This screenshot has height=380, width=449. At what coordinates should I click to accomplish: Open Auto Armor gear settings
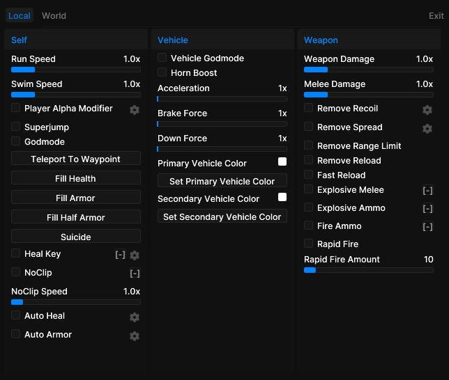click(x=135, y=336)
